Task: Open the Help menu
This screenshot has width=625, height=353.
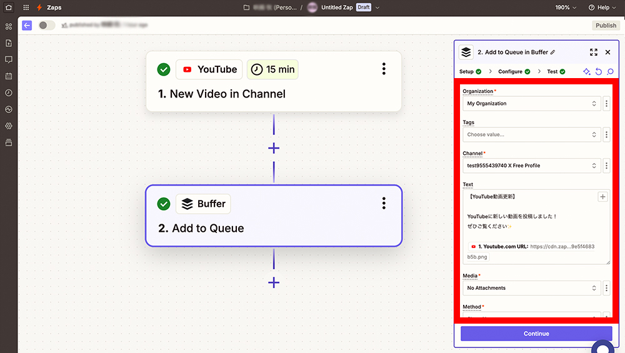Action: 602,7
